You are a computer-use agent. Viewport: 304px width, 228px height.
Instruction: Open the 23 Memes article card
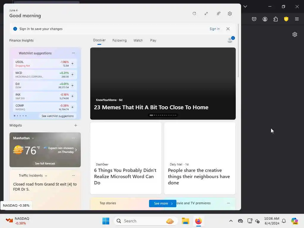[x=163, y=83]
